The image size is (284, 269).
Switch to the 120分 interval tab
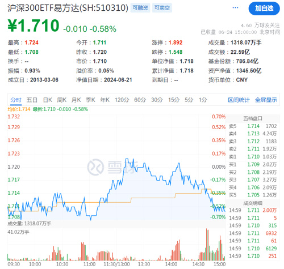tap(122, 100)
